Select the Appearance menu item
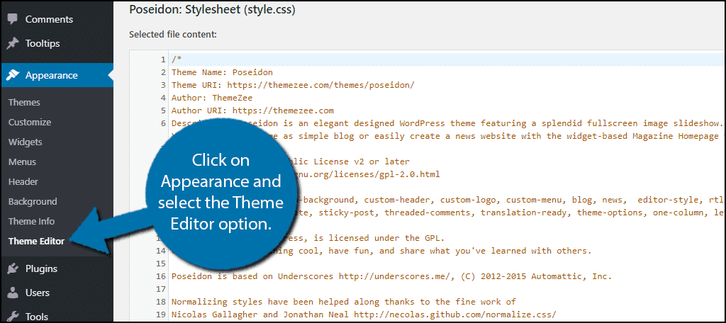 pyautogui.click(x=57, y=75)
